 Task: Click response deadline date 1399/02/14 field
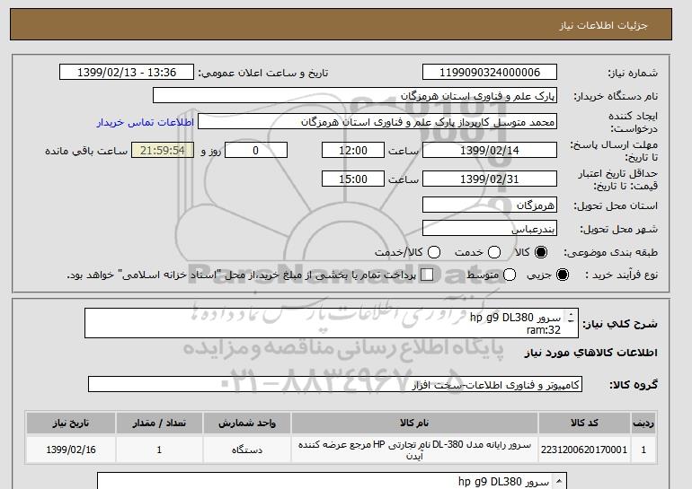(490, 150)
